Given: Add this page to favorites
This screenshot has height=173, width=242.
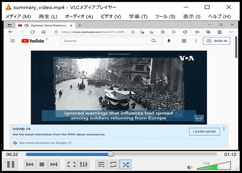Looking at the screenshot, I should 151,32.
